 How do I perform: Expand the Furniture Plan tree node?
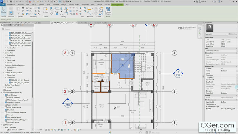pyautogui.click(x=5, y=48)
